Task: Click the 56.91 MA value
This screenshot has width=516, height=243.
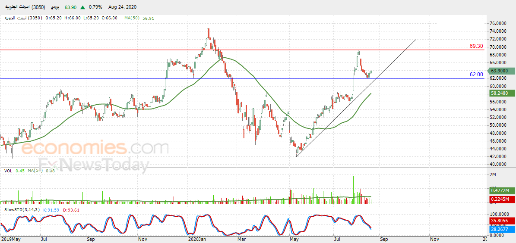Action: pyautogui.click(x=148, y=19)
